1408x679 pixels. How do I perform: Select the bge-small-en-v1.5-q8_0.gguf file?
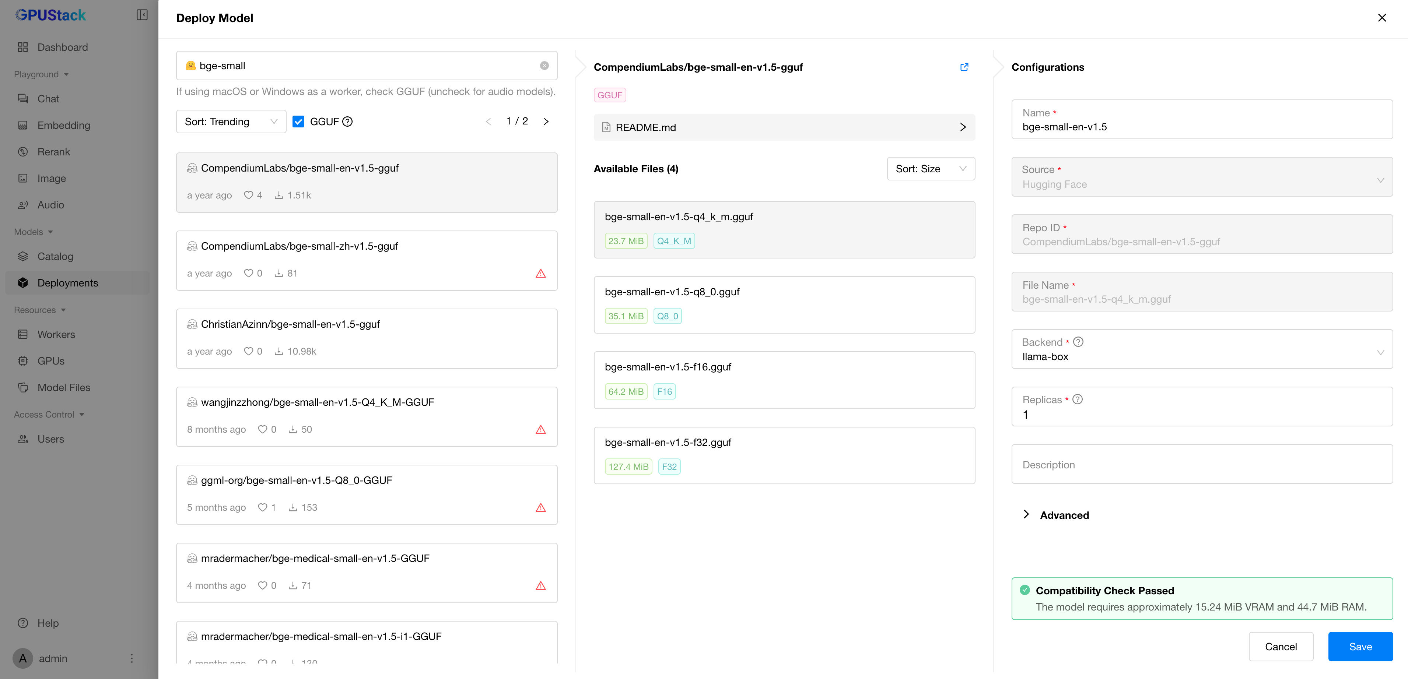pyautogui.click(x=784, y=304)
